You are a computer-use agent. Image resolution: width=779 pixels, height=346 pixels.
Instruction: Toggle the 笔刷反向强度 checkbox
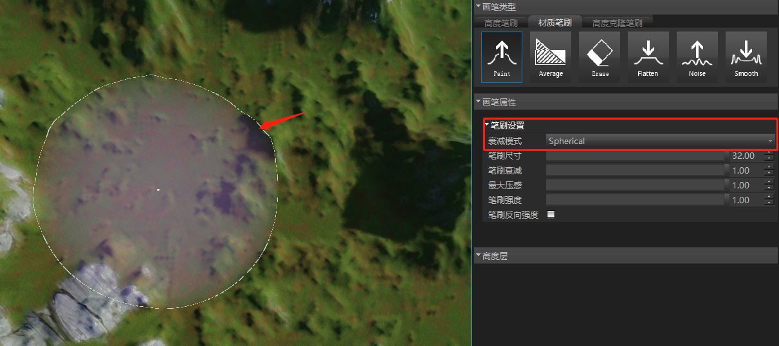pos(551,215)
